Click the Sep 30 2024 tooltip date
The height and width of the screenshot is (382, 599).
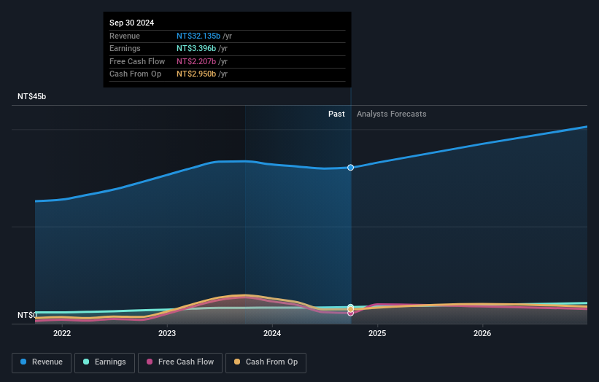pyautogui.click(x=132, y=23)
